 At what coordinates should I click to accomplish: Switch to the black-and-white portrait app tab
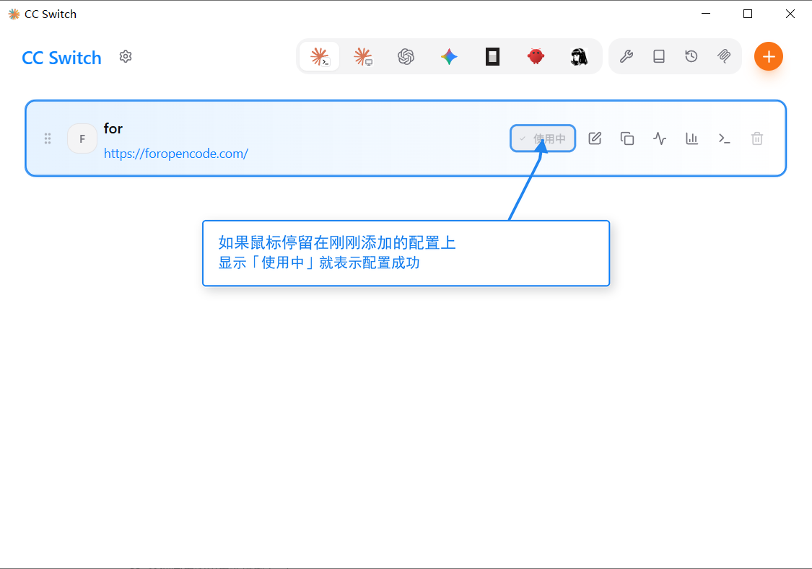[x=579, y=56]
